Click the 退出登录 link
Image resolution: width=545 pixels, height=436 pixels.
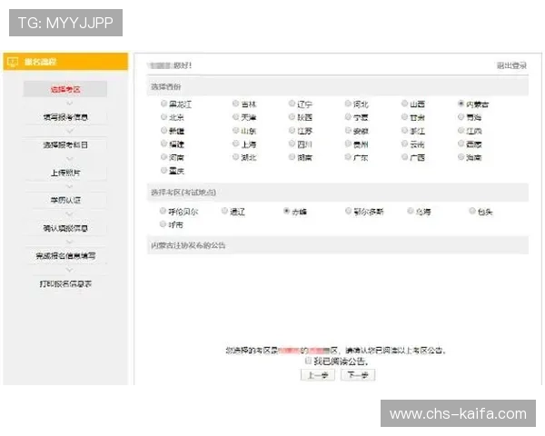[511, 65]
